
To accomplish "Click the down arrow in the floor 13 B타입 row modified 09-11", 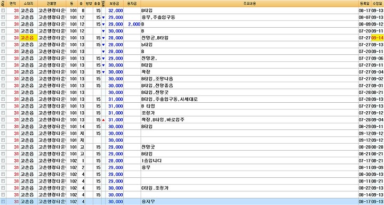I will [103, 65].
